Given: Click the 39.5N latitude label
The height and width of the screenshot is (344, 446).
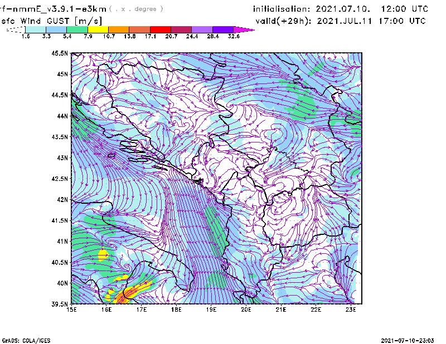Looking at the screenshot, I should (x=60, y=304).
